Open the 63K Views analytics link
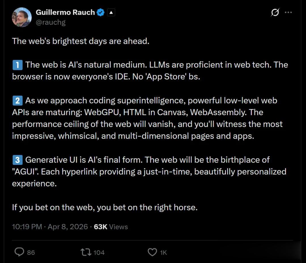 pos(111,227)
